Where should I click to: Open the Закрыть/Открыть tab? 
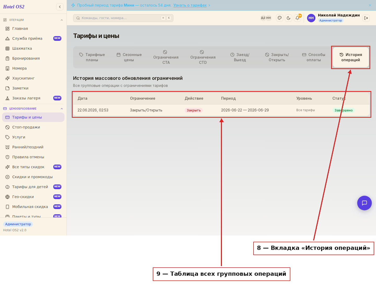(x=277, y=57)
